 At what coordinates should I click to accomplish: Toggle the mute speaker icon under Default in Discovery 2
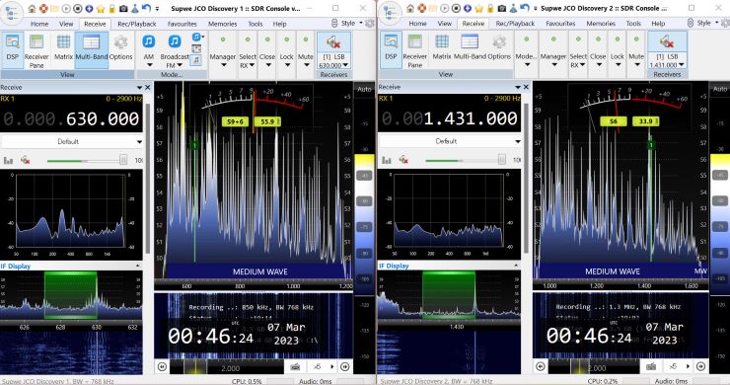pyautogui.click(x=403, y=160)
